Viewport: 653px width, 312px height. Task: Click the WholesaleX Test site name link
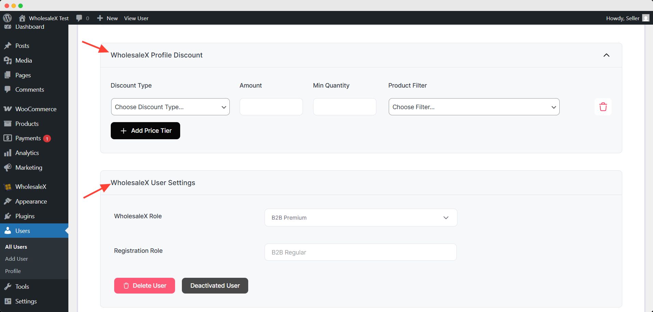click(49, 18)
